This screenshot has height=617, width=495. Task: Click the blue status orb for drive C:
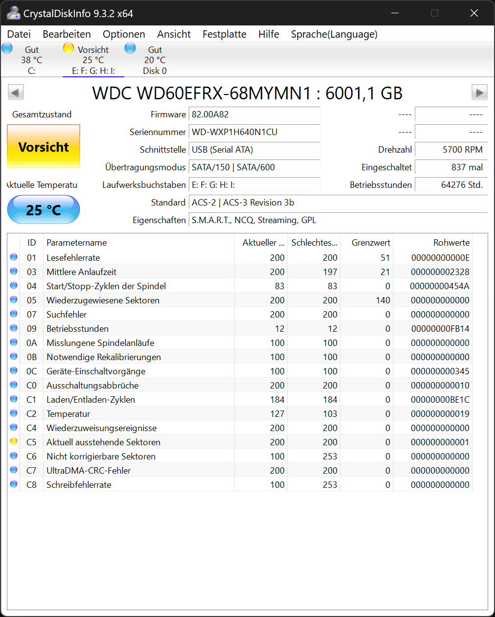pos(7,48)
